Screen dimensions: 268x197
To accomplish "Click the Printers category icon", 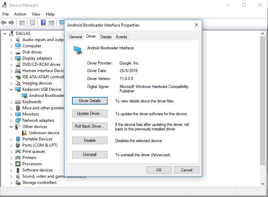I will click(x=18, y=158).
